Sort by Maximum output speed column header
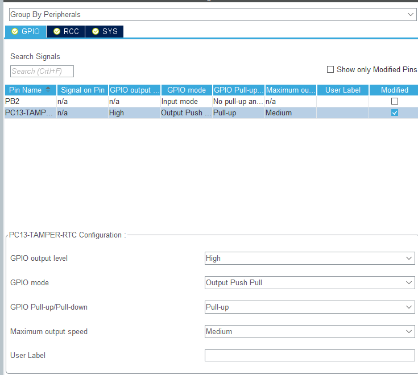The height and width of the screenshot is (375, 418). tap(291, 90)
